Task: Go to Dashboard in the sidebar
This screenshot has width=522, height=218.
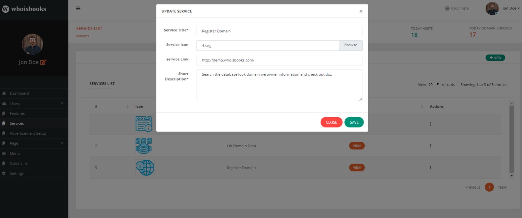Action: coord(19,93)
